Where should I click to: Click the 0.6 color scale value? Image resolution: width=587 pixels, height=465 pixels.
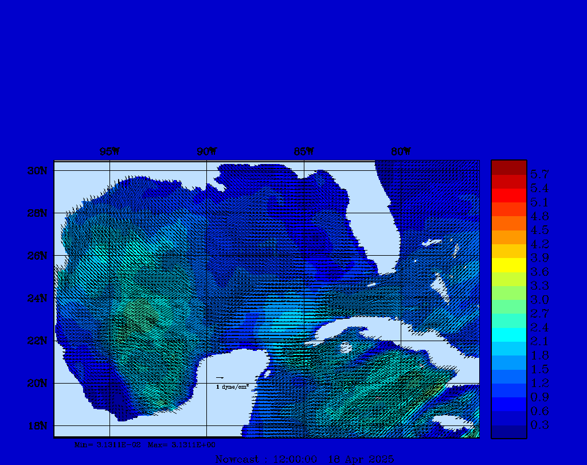[x=539, y=411]
